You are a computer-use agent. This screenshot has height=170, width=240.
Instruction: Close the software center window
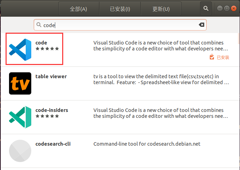[234, 8]
